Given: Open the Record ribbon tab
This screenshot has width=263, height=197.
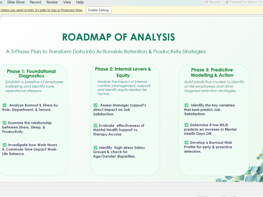Looking at the screenshot, I should tap(36, 2).
